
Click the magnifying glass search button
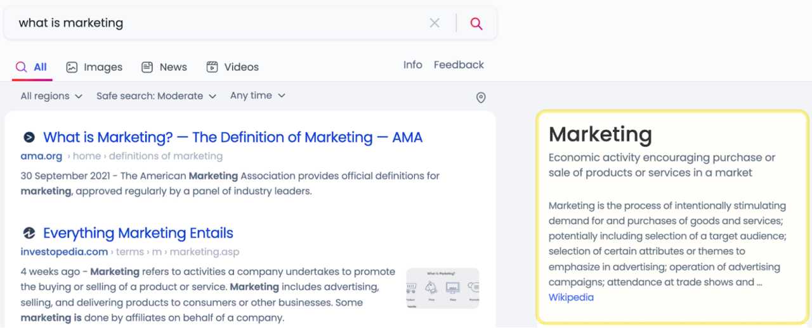[x=476, y=23]
